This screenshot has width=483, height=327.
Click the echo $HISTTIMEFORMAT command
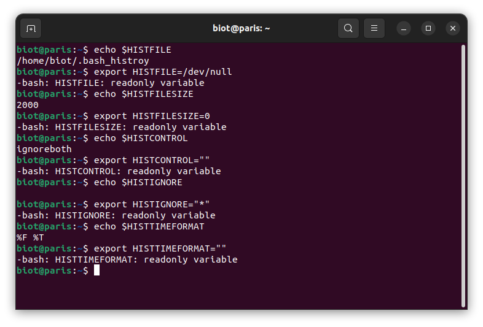(x=149, y=226)
